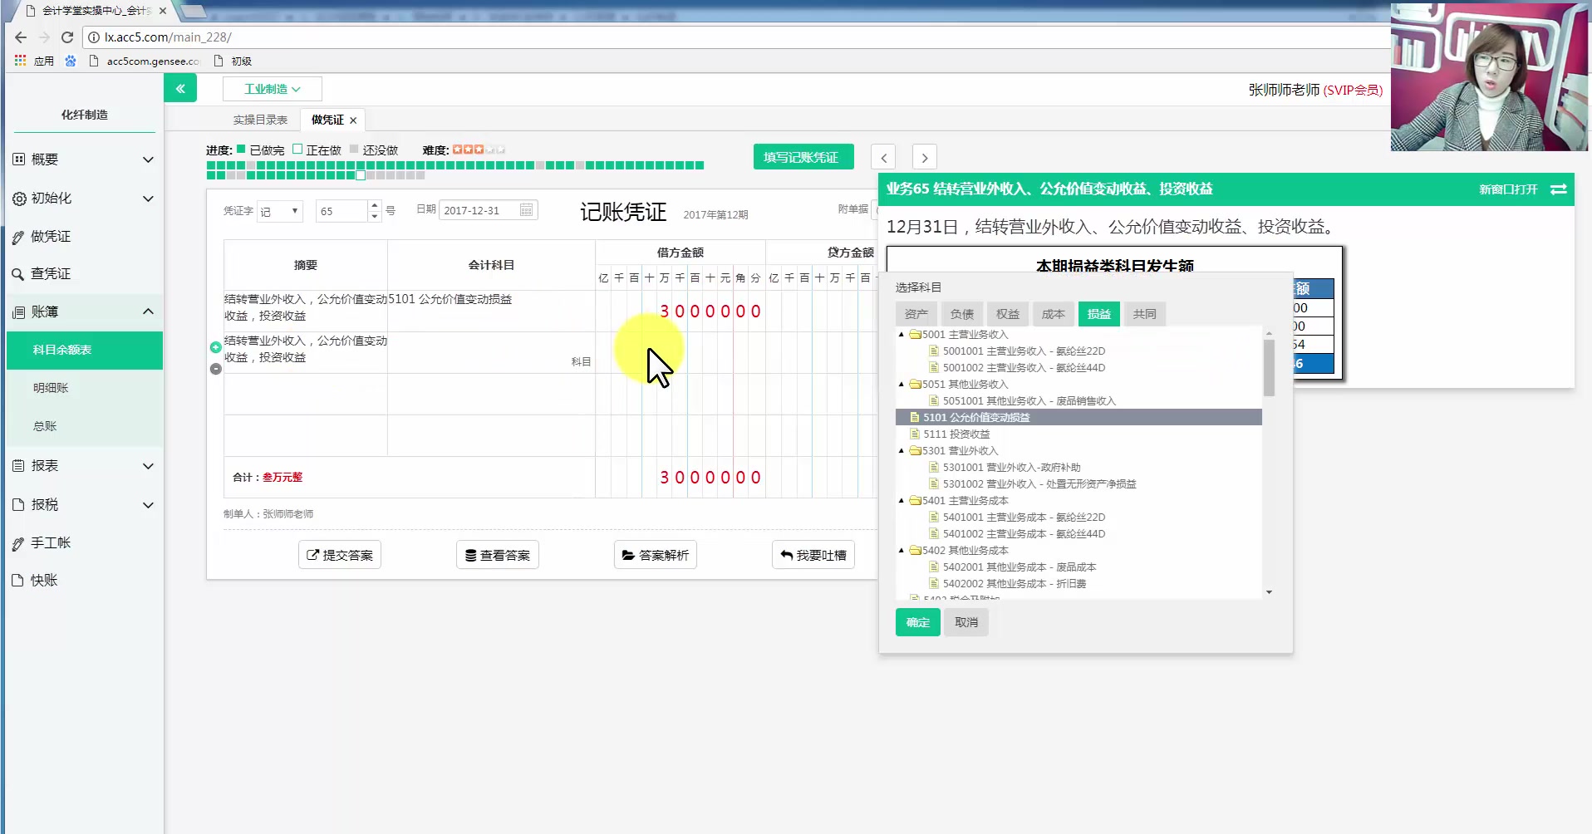Viewport: 1592px width, 834px height.
Task: Open the 工业制造 dropdown at the top
Action: (272, 88)
